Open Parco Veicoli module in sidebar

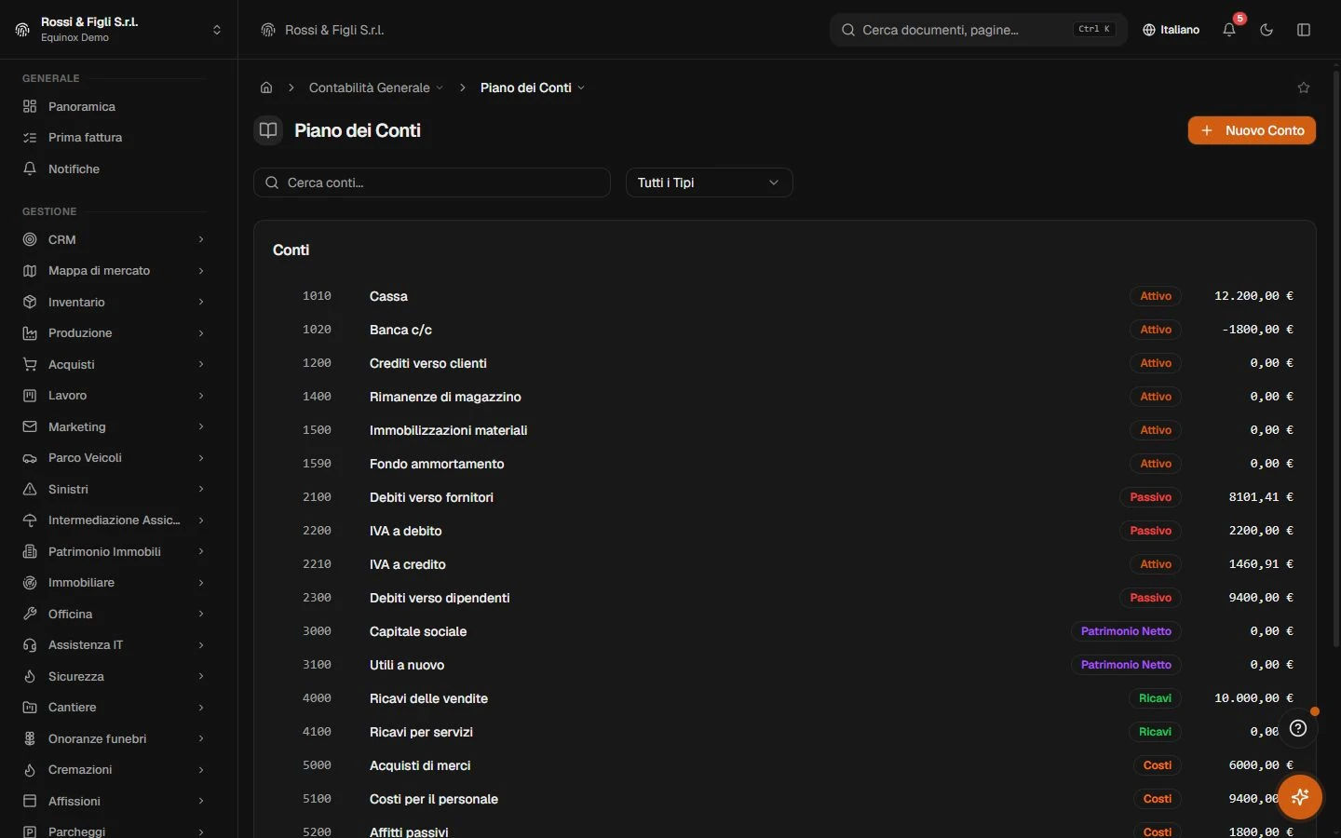point(114,458)
